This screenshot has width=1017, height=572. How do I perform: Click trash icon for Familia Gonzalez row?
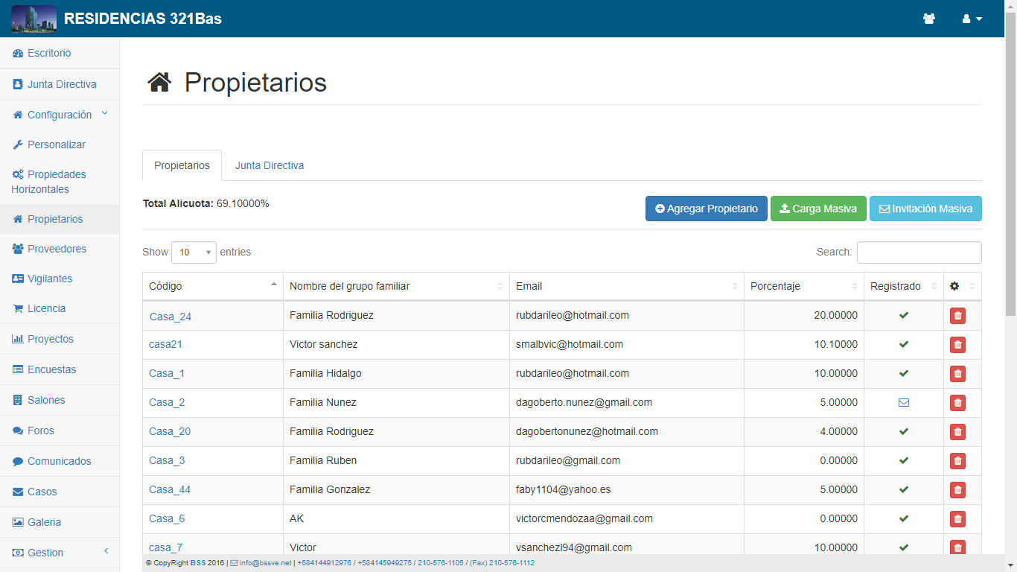957,490
